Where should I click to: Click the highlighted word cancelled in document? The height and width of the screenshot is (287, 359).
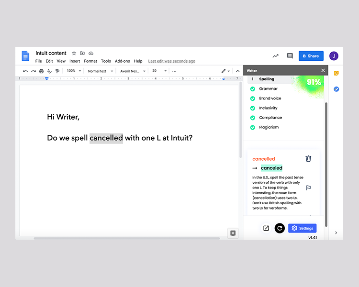106,138
